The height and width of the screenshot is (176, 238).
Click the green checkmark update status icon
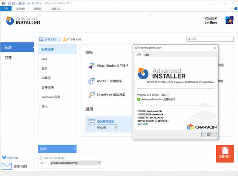(138, 99)
